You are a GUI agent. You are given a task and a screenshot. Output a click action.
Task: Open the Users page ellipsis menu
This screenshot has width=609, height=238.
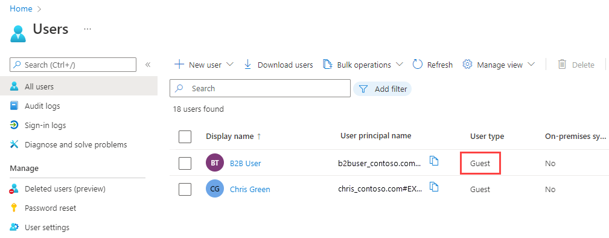tap(88, 29)
